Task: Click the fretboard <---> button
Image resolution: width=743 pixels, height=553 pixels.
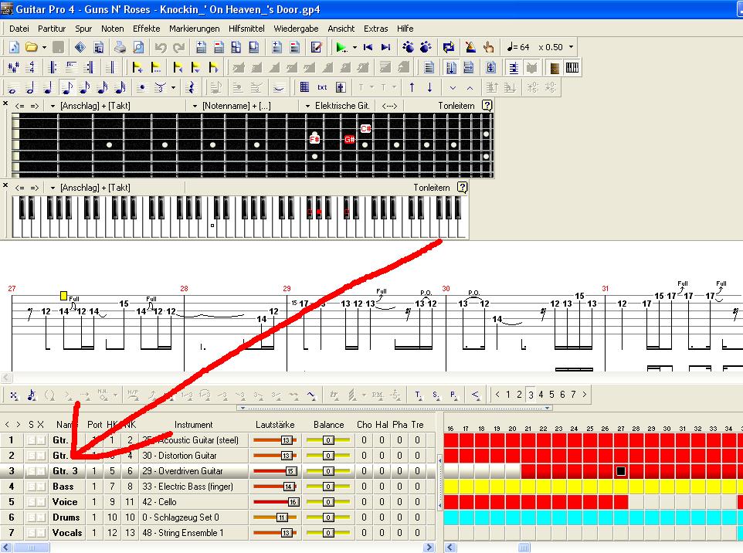Action: click(389, 106)
